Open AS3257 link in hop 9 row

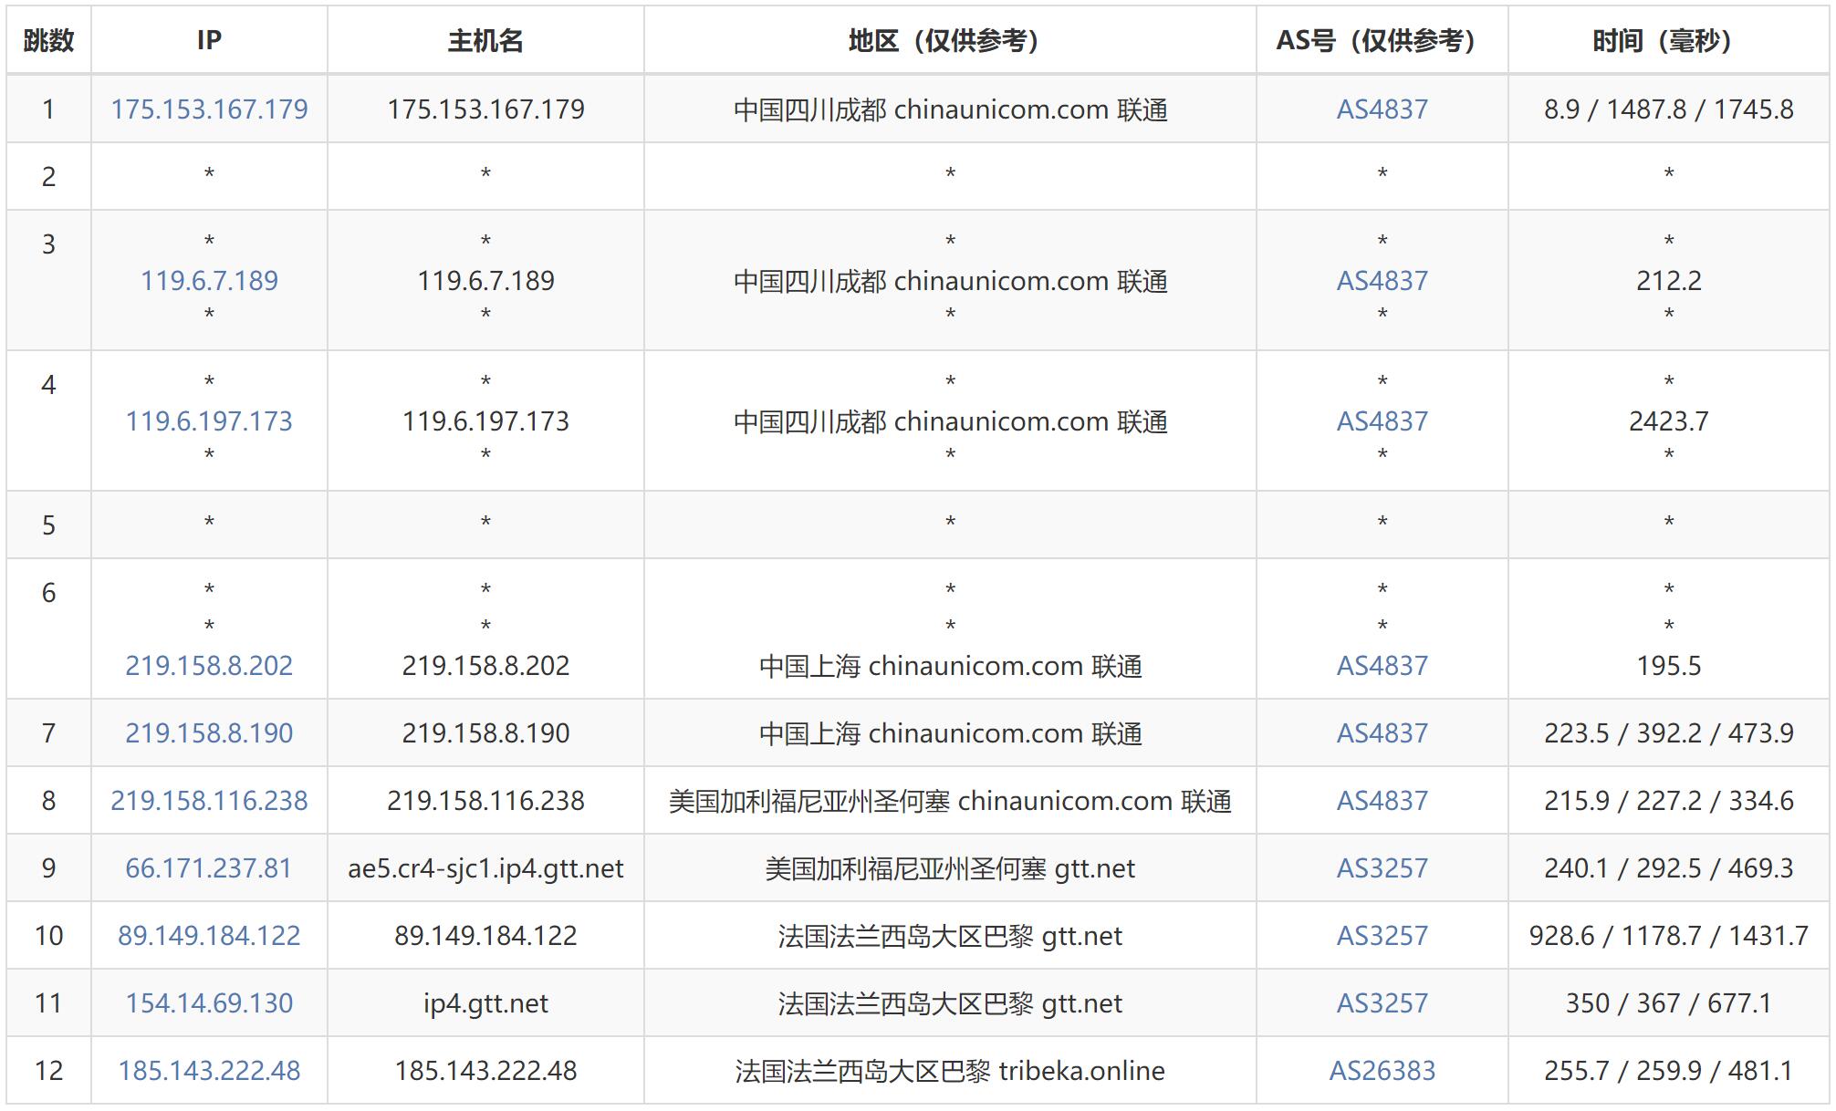1382,868
